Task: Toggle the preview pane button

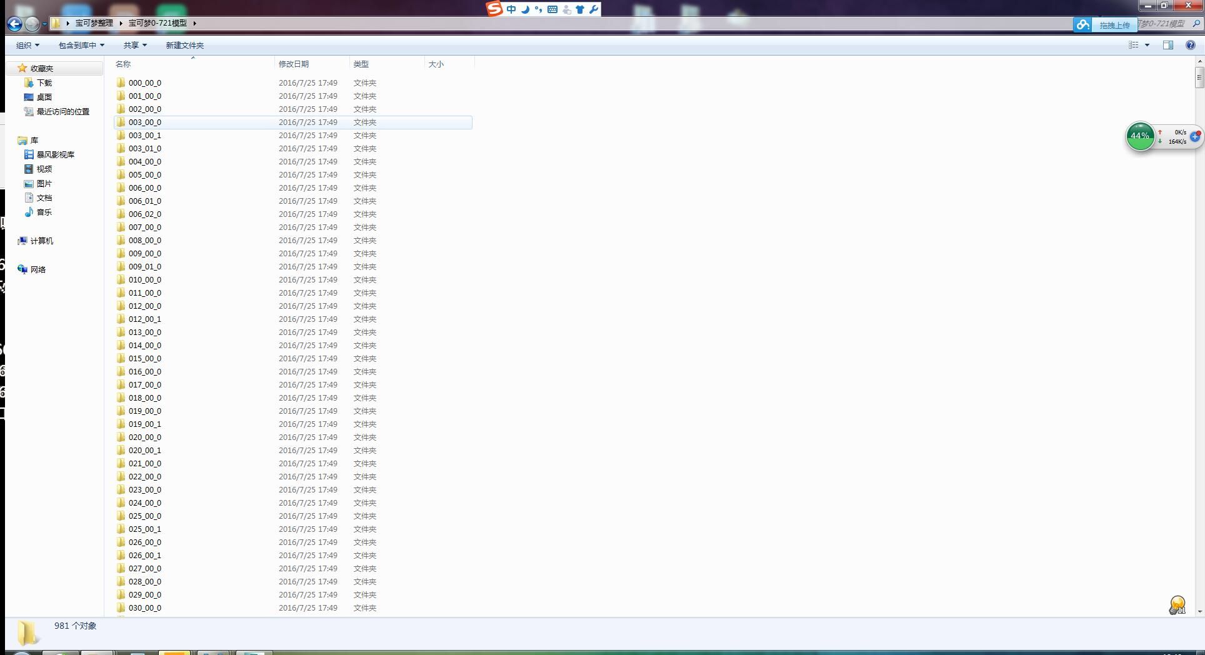Action: [1167, 45]
